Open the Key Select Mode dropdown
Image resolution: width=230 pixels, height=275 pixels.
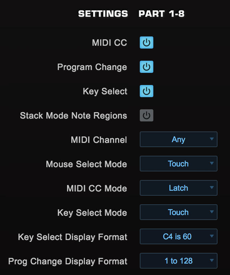tap(178, 212)
